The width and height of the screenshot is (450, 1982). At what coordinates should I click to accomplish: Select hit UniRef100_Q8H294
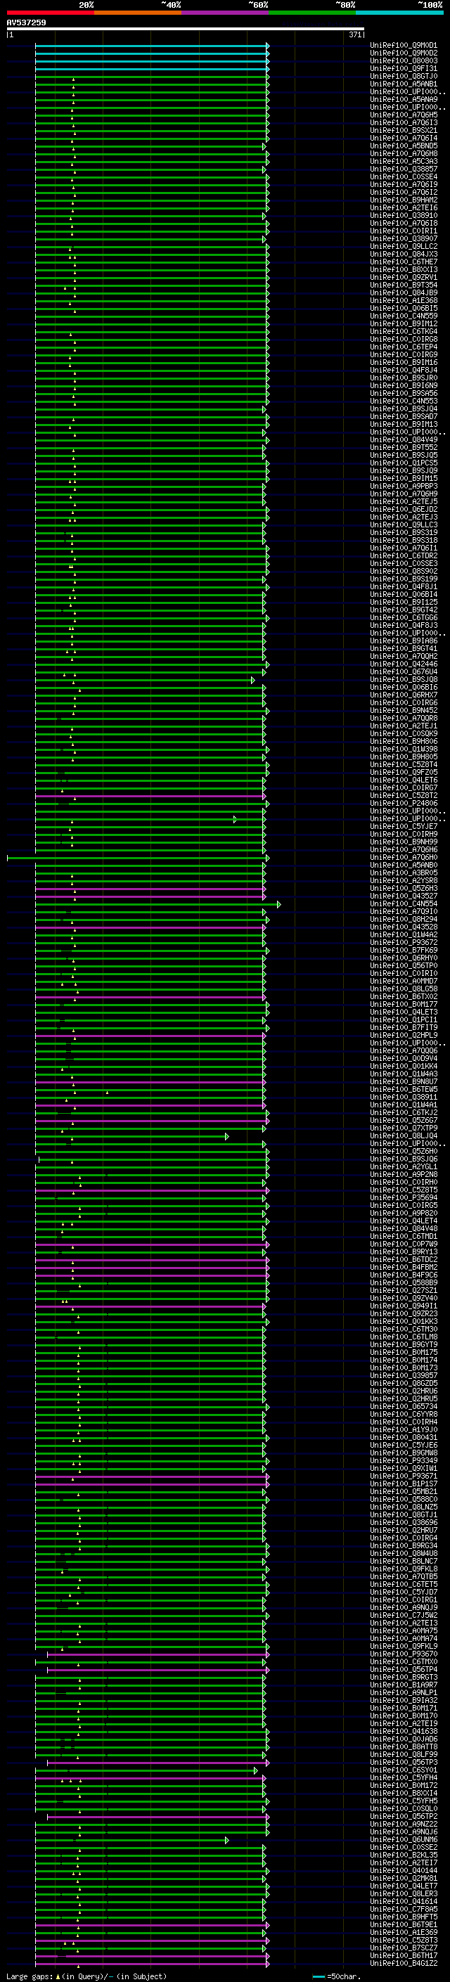pyautogui.click(x=404, y=919)
